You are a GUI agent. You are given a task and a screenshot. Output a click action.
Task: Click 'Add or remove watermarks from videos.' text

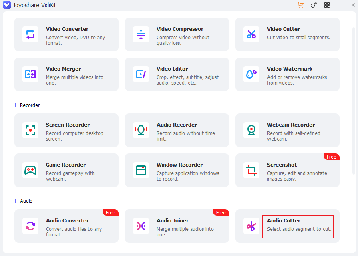[x=297, y=80]
